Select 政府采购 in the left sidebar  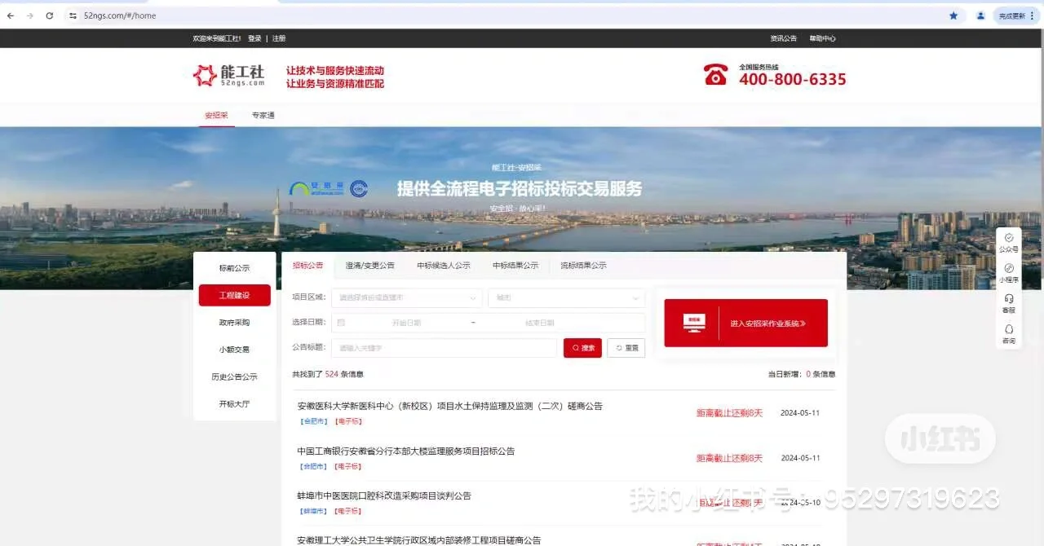(x=234, y=321)
